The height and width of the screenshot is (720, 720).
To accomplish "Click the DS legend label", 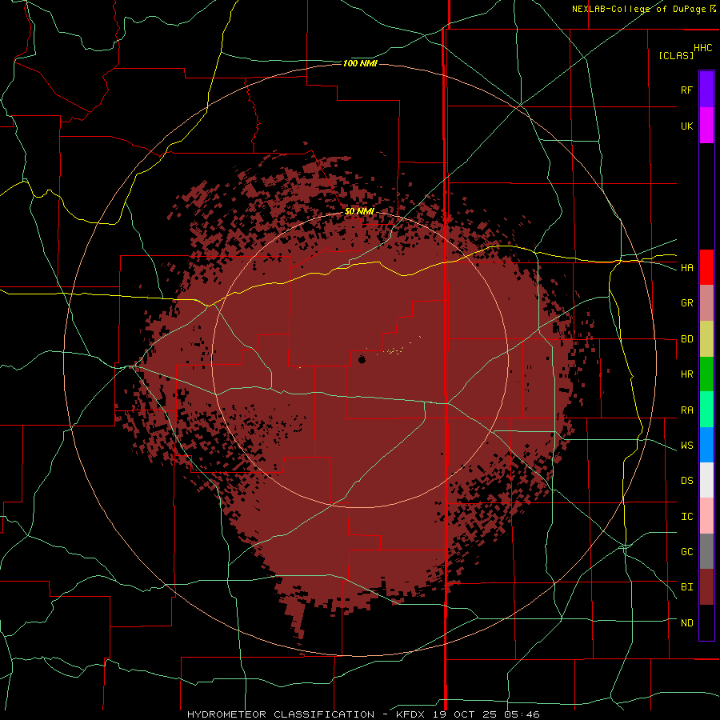I will pyautogui.click(x=687, y=481).
